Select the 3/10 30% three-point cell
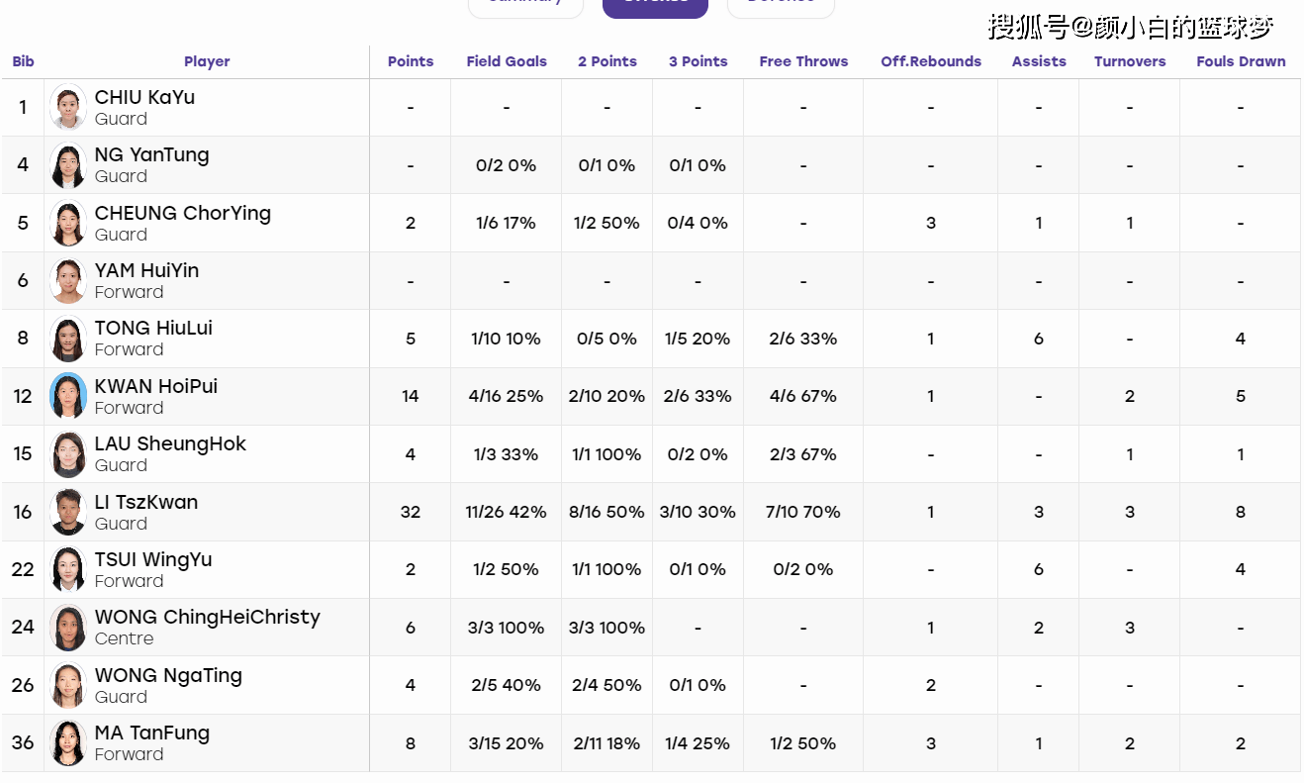Screen dimensions: 1304x783 tap(698, 512)
